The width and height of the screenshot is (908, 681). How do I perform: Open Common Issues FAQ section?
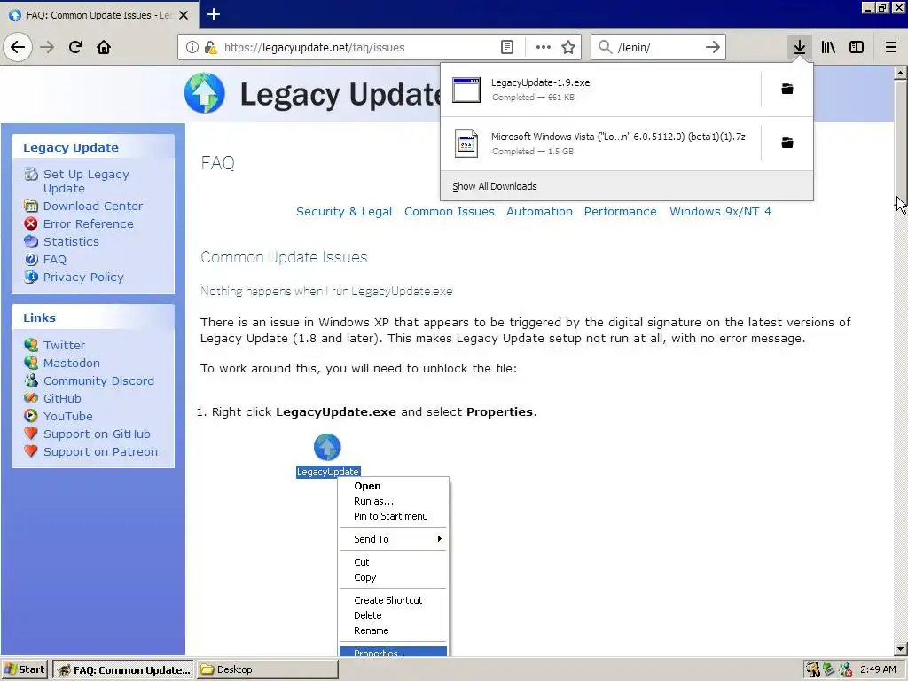[450, 211]
